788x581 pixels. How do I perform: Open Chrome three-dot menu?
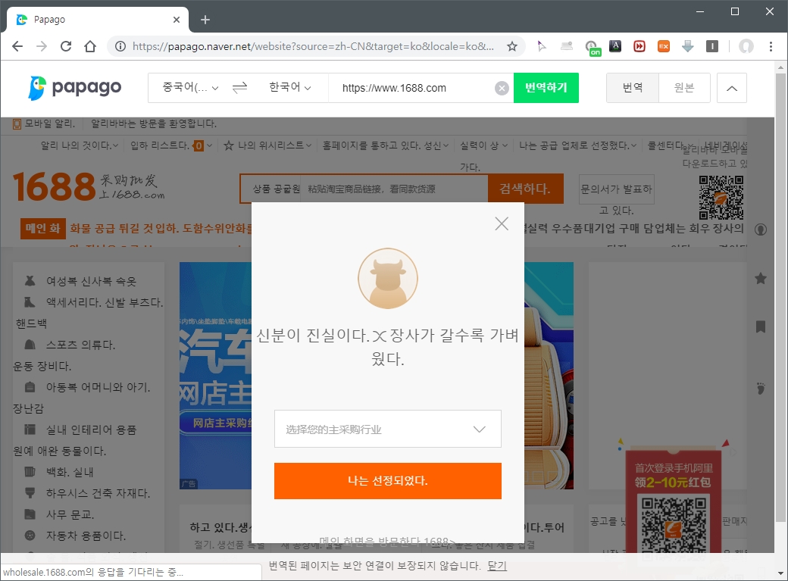tap(771, 47)
